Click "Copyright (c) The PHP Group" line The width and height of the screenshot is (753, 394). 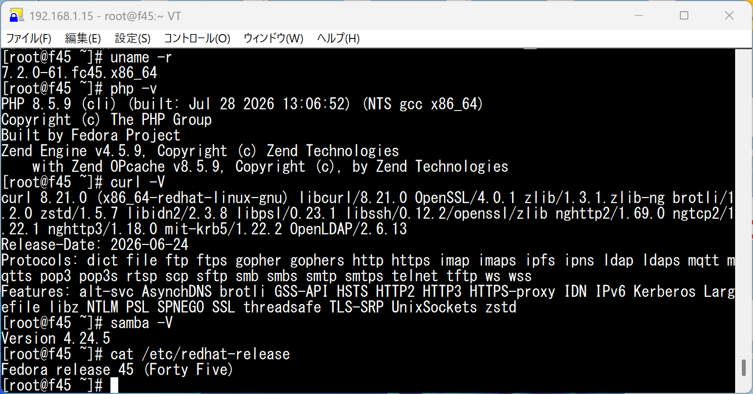click(x=107, y=120)
